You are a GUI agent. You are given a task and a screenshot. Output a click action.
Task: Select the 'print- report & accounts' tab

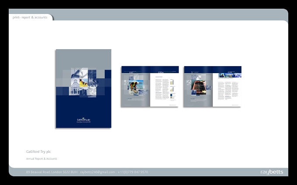[30, 17]
